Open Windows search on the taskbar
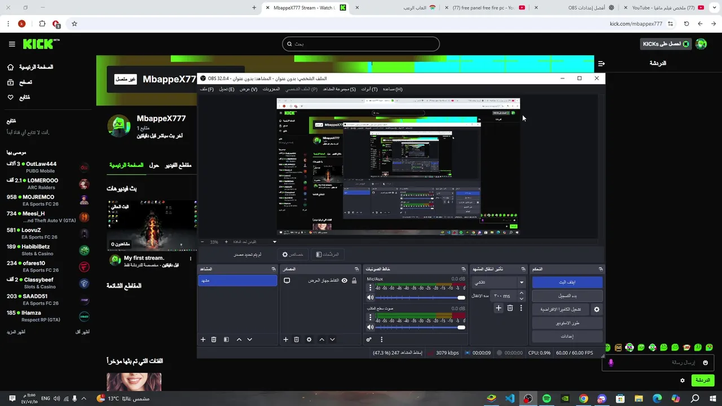 695,399
